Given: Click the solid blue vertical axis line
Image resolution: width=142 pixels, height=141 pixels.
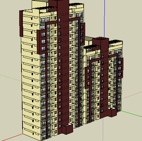Looking at the screenshot, I should (104, 19).
